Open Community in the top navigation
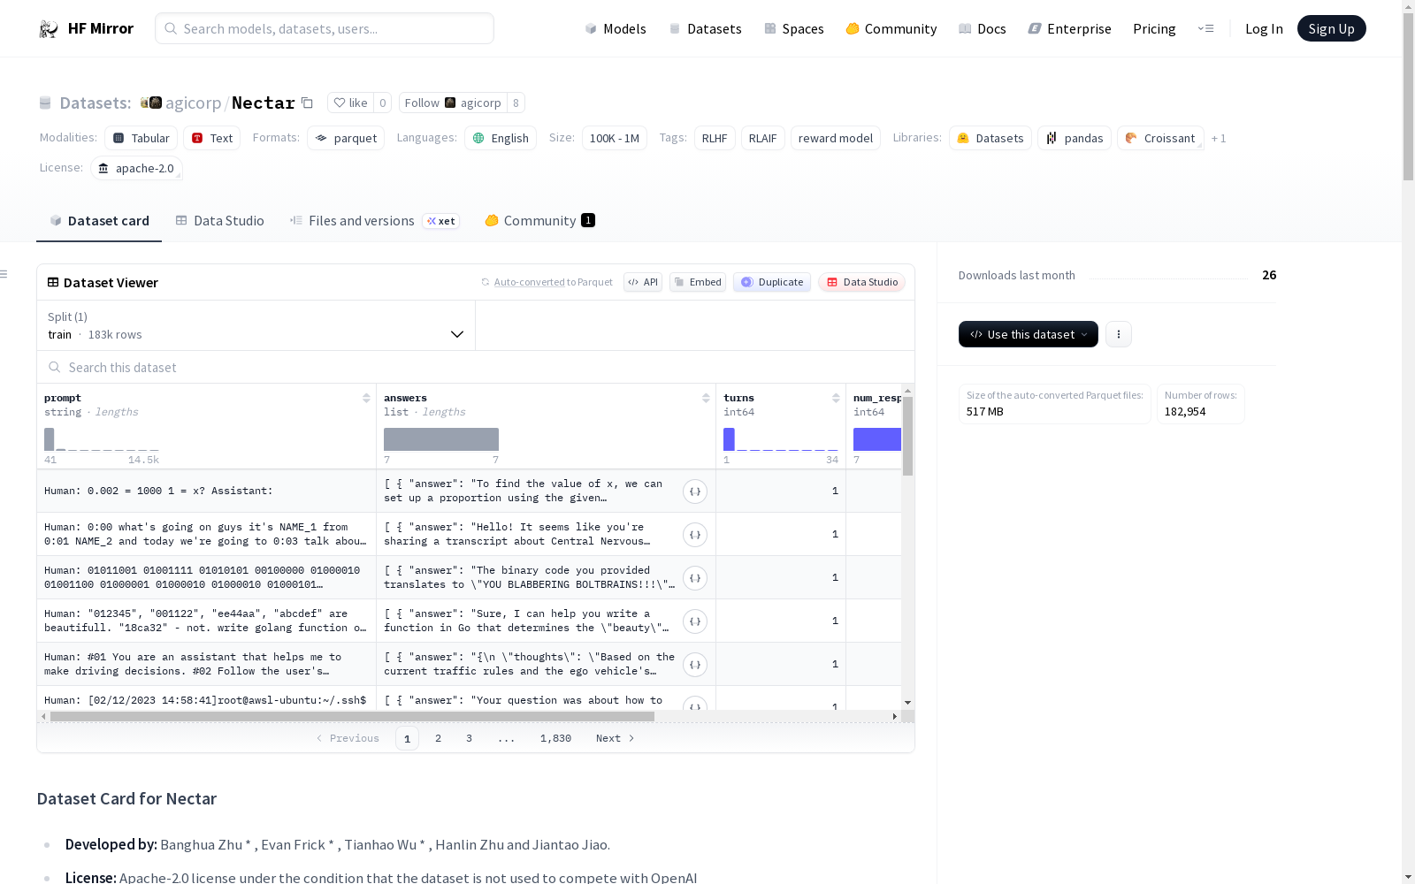Image resolution: width=1415 pixels, height=884 pixels. (891, 29)
